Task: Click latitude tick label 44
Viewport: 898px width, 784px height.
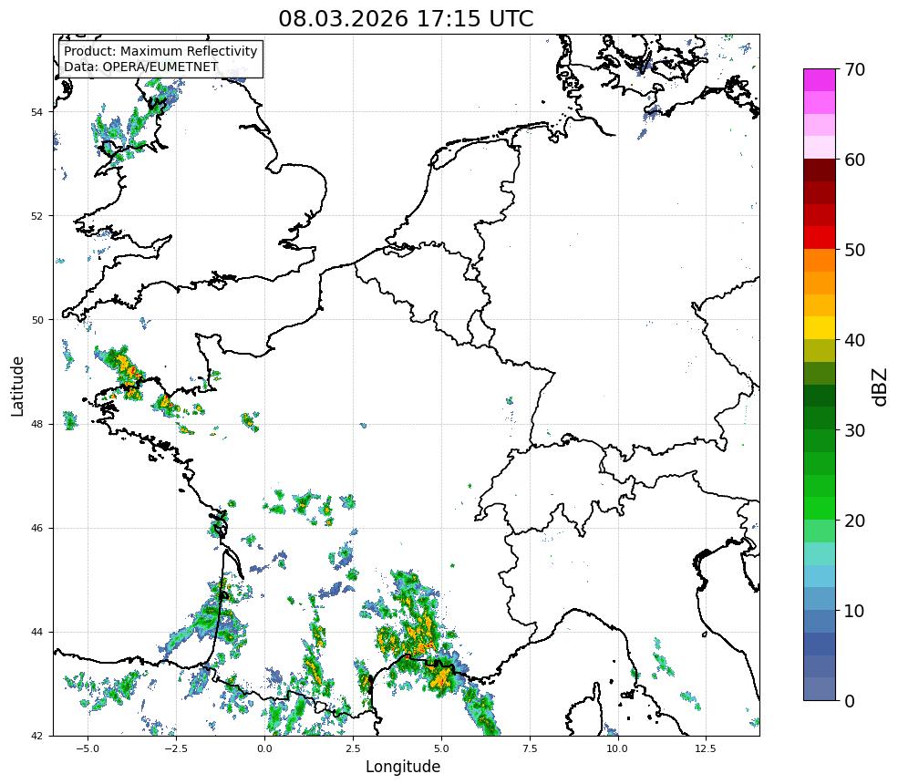Action: (x=36, y=633)
